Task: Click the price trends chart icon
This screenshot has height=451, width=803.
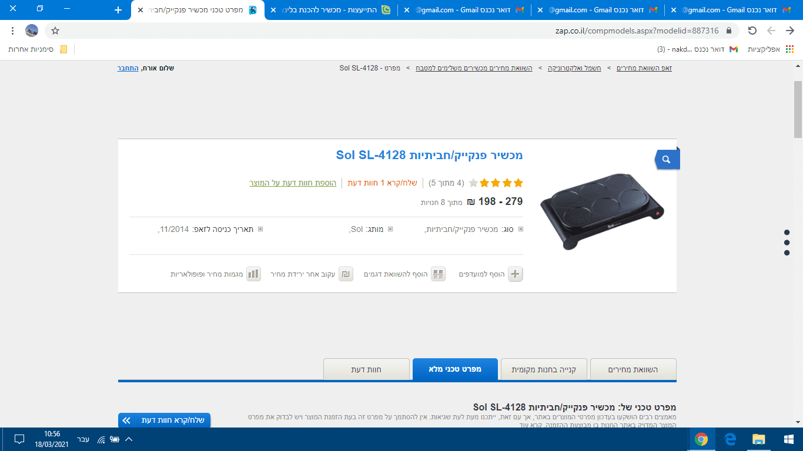Action: (253, 274)
